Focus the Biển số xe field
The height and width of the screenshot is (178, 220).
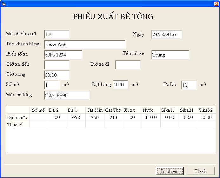(x=63, y=55)
